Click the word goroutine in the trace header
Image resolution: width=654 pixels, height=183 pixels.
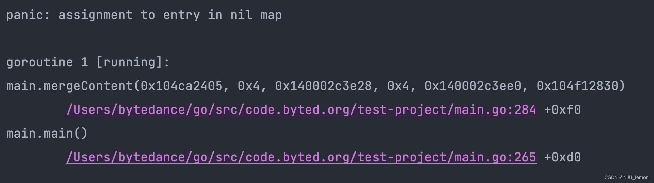(39, 62)
